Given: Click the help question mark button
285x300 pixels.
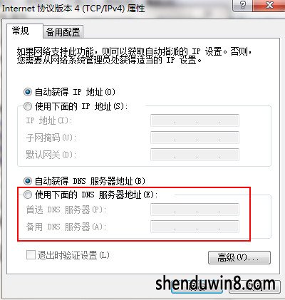Looking at the screenshot, I should (243, 5).
